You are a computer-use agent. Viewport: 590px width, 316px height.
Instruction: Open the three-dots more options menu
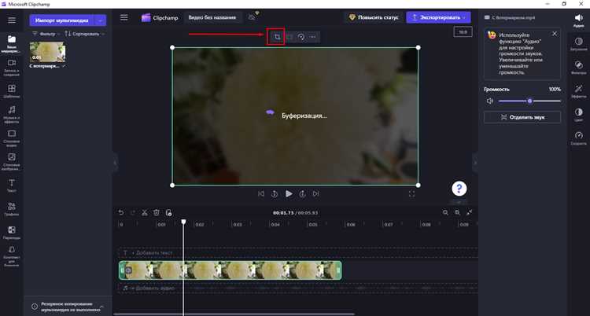point(312,37)
